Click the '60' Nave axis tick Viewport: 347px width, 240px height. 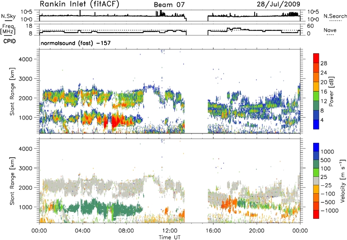311,26
